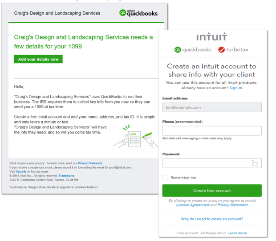
Task: Open Privacy Statement link below create button
Action: pyautogui.click(x=232, y=205)
